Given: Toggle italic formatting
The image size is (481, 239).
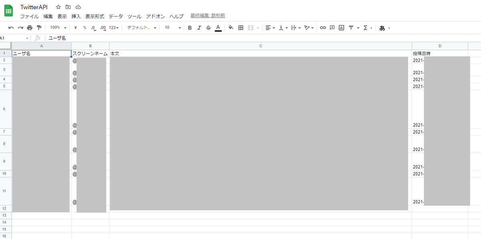Looking at the screenshot, I should tap(199, 28).
